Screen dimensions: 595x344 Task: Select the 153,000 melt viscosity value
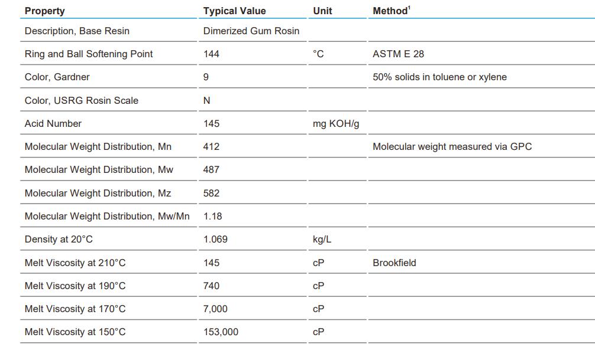tap(221, 332)
